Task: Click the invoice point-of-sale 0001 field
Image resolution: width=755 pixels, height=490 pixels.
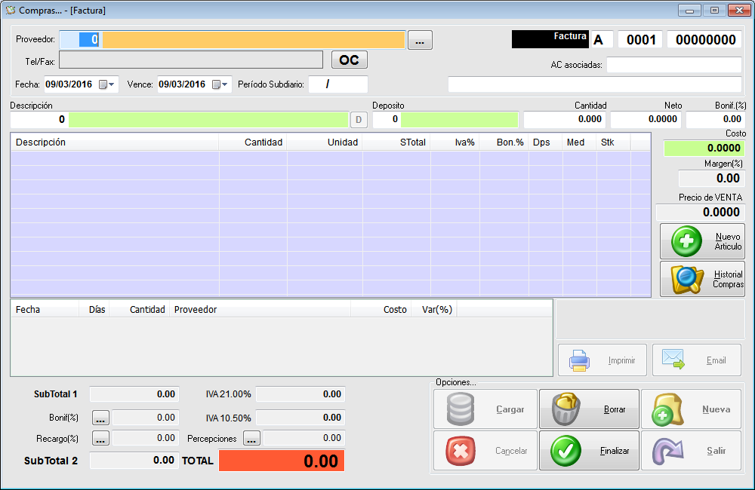Action: (640, 39)
